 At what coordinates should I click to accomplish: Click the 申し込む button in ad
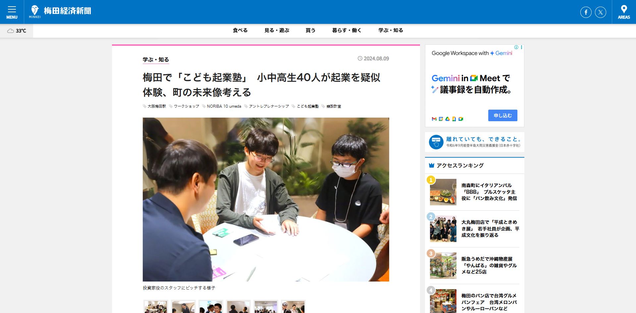pos(503,116)
